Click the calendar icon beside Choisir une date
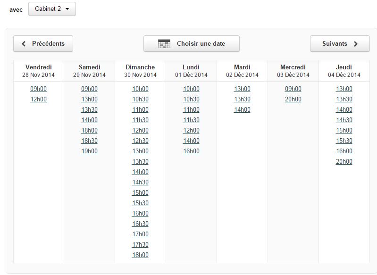This screenshot has height=275, width=377. pos(164,44)
